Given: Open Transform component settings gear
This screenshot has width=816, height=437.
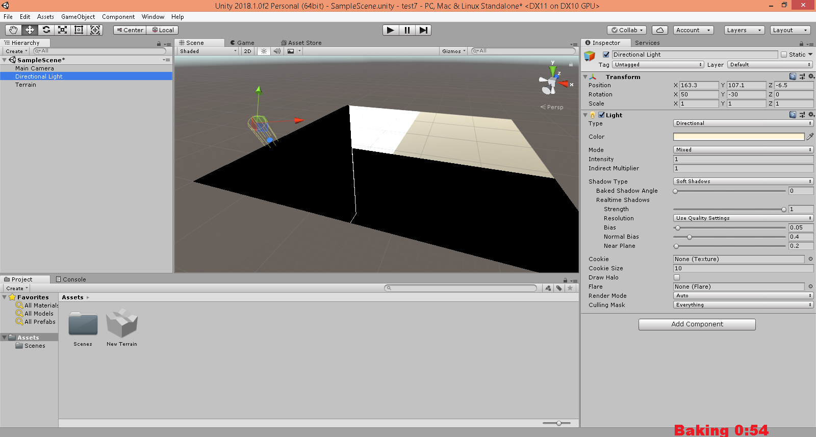Looking at the screenshot, I should pos(811,76).
